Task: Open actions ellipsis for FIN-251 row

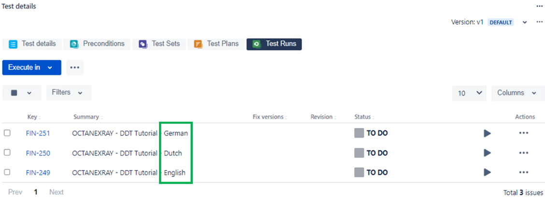Action: (523, 133)
